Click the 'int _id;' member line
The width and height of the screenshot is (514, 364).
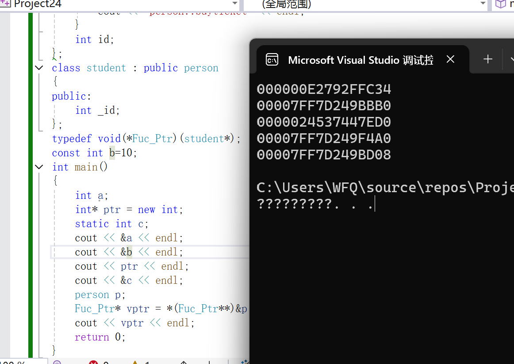point(97,110)
